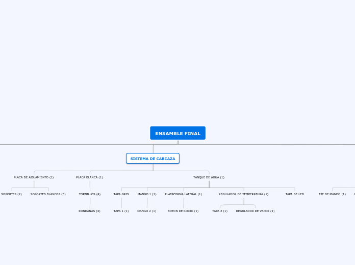Click the PLACA DE AISLAMIENTO (1) node
The width and height of the screenshot is (355, 265).
point(34,177)
